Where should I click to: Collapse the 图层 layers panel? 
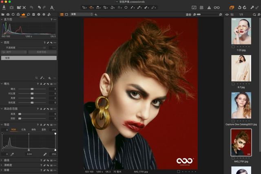pyautogui.click(x=2, y=42)
